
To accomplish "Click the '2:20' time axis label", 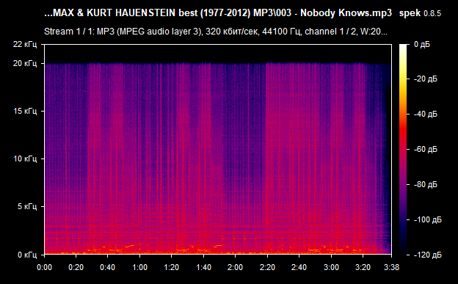I will [267, 267].
